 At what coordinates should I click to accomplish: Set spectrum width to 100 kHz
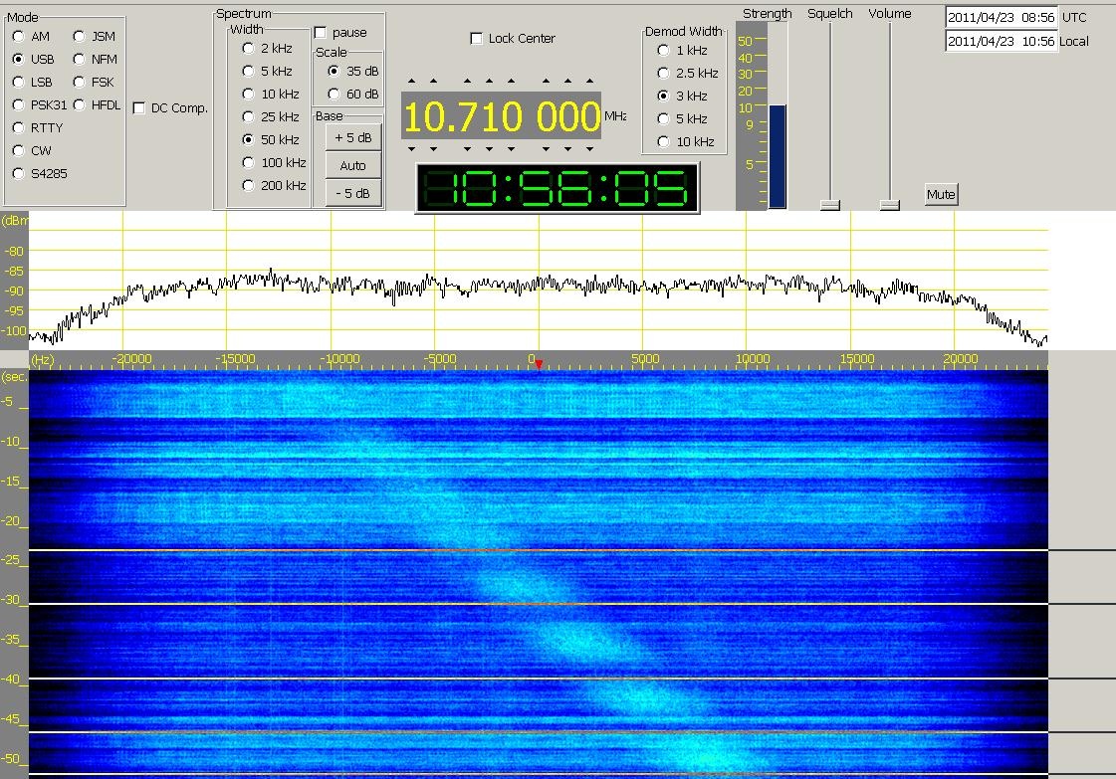click(248, 163)
